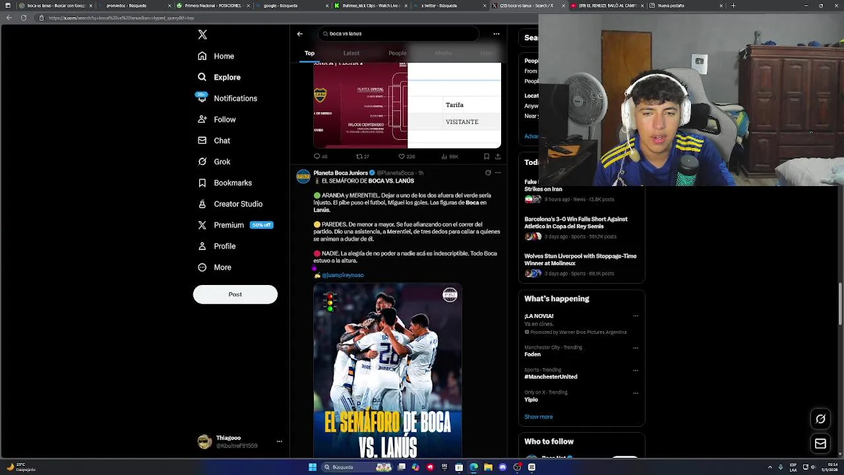The width and height of the screenshot is (844, 475).
Task: Switch to the Latest search tab
Action: pos(351,53)
